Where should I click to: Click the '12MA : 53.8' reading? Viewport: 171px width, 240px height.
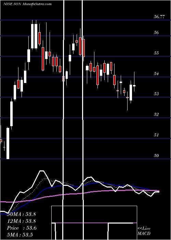21,221
